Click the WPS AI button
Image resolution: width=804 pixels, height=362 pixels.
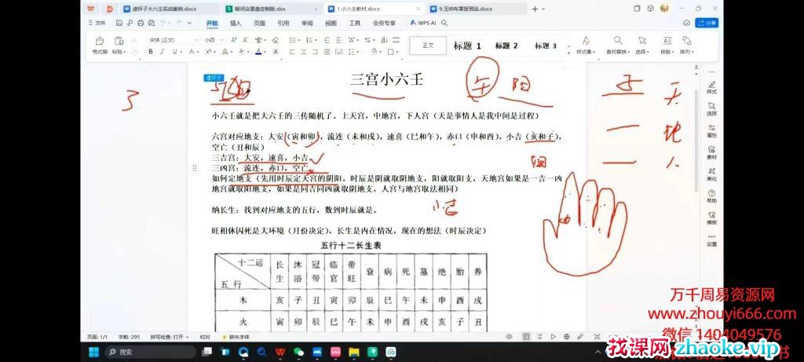coord(422,23)
